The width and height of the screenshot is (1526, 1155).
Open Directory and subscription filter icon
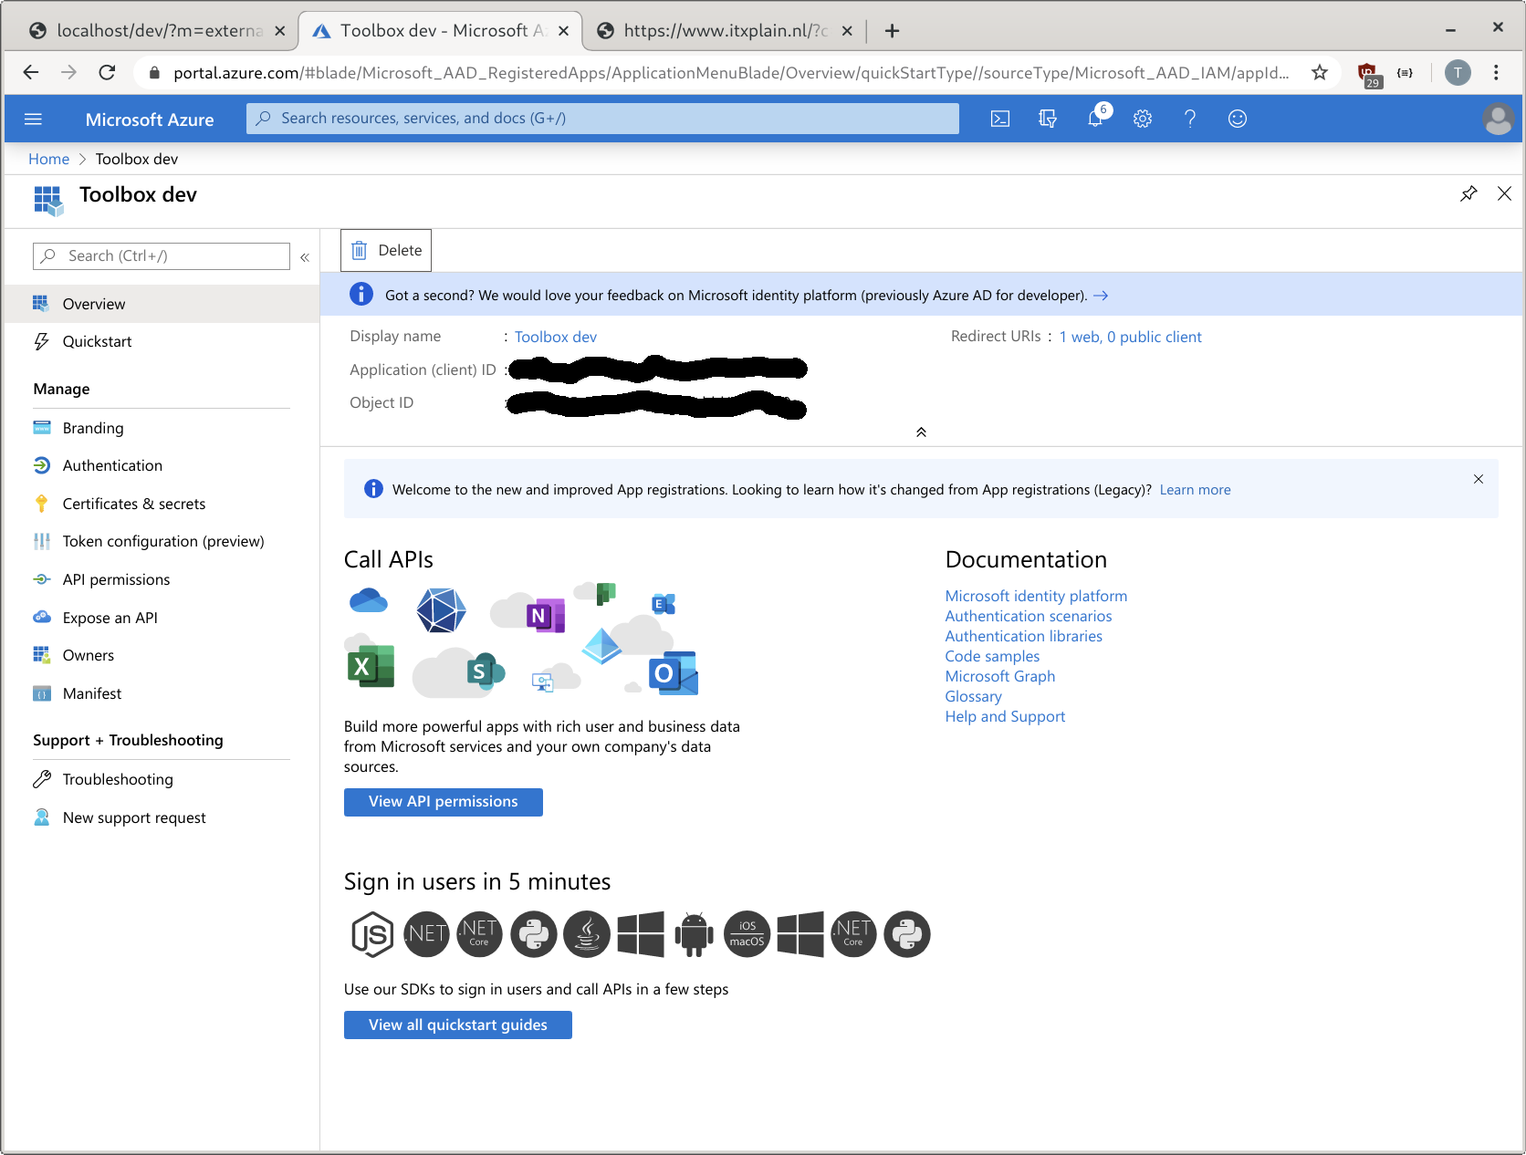1048,119
